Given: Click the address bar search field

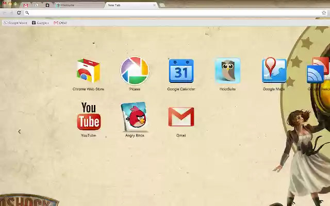Looking at the screenshot, I should pyautogui.click(x=175, y=13).
